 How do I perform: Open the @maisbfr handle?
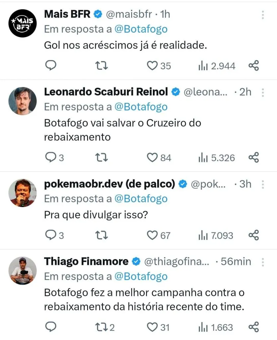click(x=129, y=14)
